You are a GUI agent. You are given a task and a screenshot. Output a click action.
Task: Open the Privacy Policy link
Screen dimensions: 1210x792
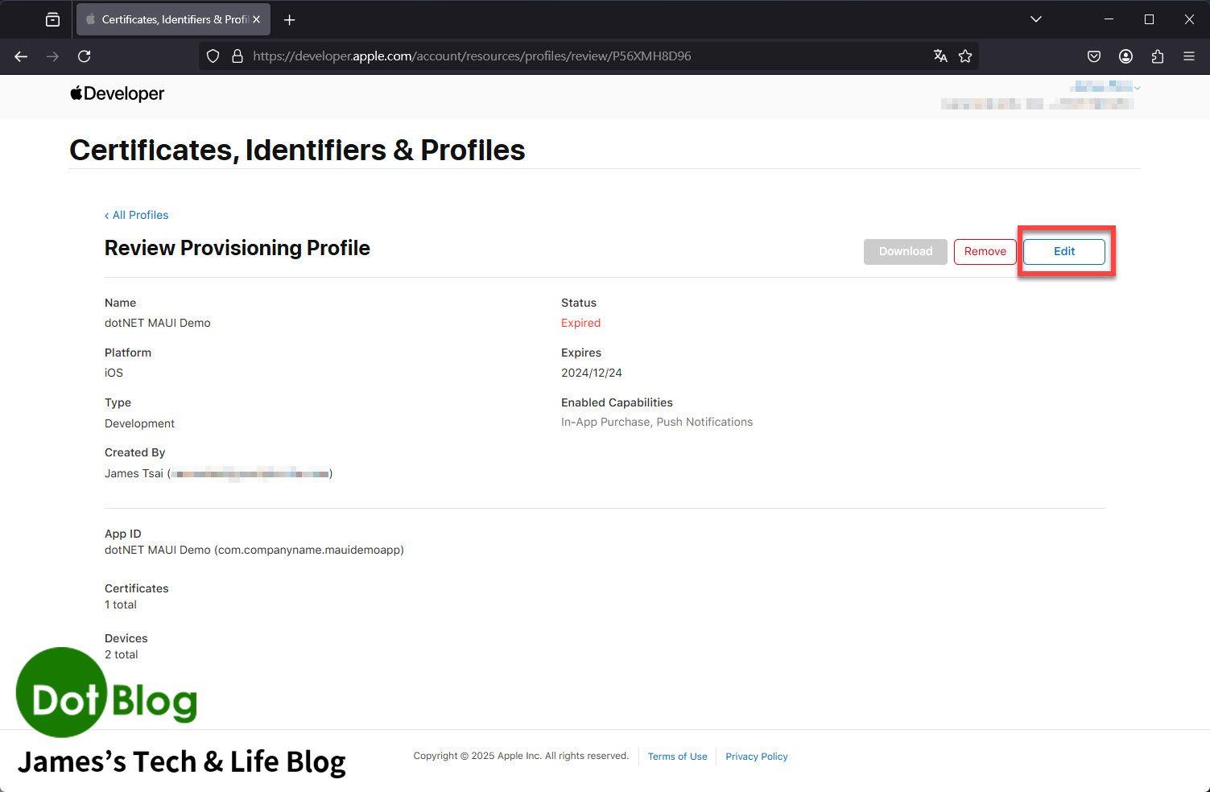coord(757,757)
